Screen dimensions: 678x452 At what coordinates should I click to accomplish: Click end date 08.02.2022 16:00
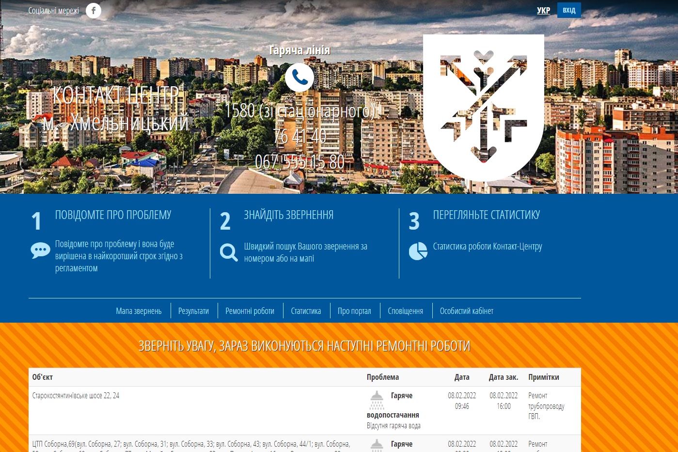504,401
